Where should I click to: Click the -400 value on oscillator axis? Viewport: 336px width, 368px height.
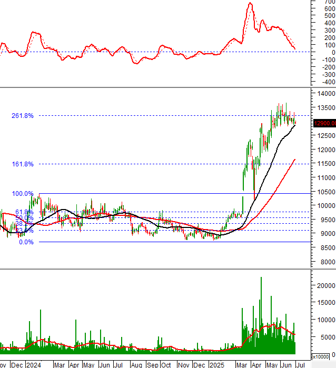click(x=329, y=82)
